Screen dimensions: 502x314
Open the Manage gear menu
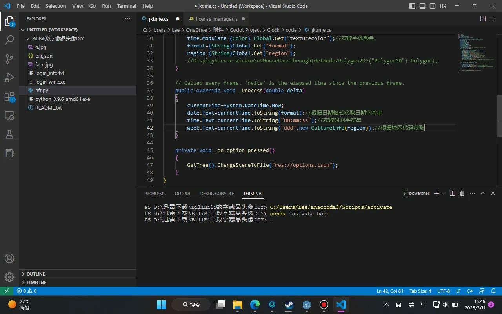[x=9, y=277]
